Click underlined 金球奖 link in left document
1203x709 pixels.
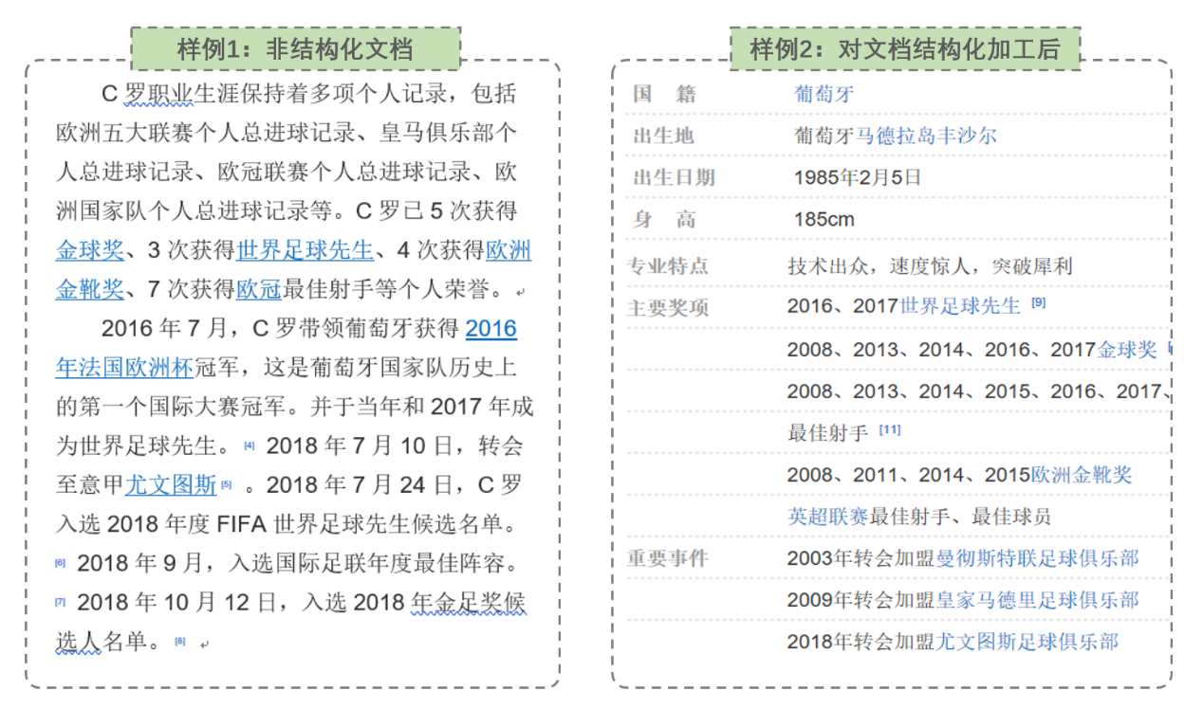(89, 250)
